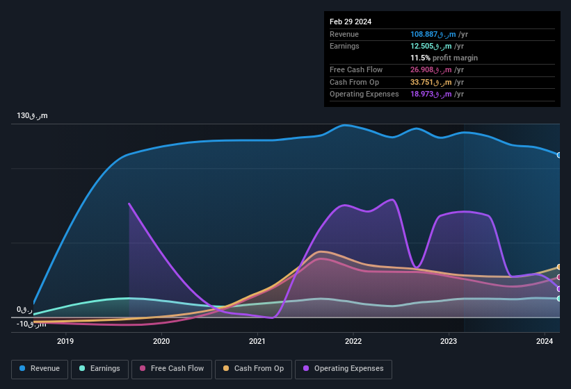Click the orange Cash From Op endpoint marker
This screenshot has width=571, height=389.
(559, 267)
